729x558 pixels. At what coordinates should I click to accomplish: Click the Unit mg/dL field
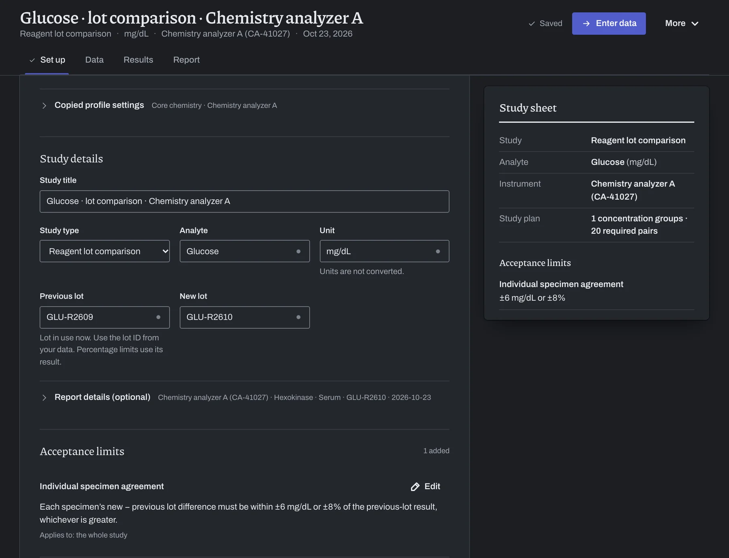384,251
